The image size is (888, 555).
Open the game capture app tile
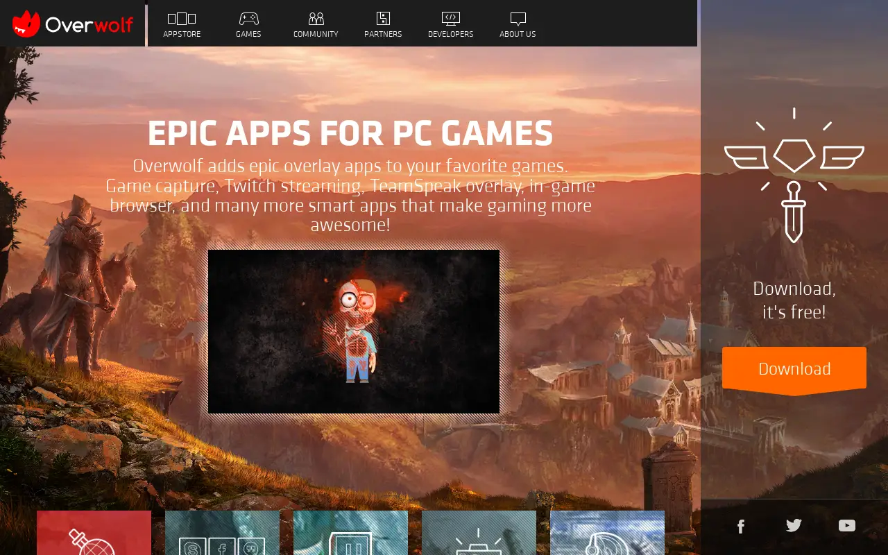(x=479, y=533)
